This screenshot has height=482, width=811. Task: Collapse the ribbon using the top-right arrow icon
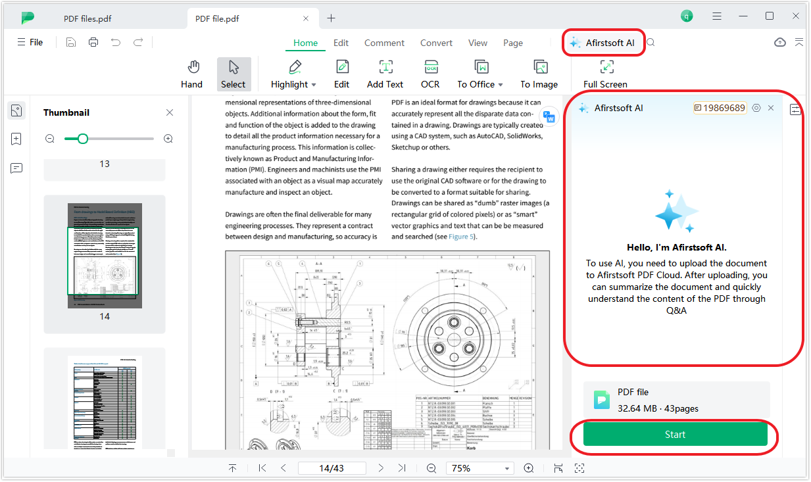click(x=799, y=42)
